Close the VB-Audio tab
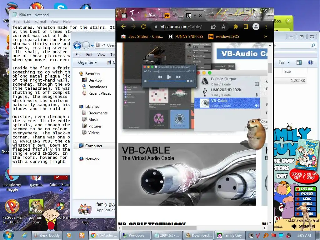 pos(200,16)
